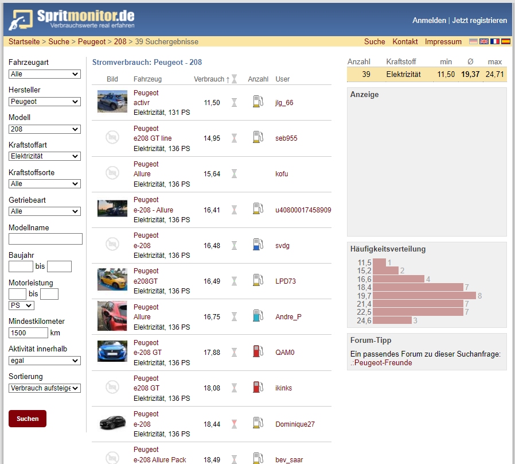
Task: Click the Kontakt menu item
Action: tap(405, 42)
